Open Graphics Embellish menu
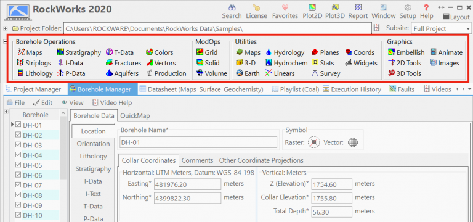Viewport: 473px width, 222px height. tap(406, 52)
